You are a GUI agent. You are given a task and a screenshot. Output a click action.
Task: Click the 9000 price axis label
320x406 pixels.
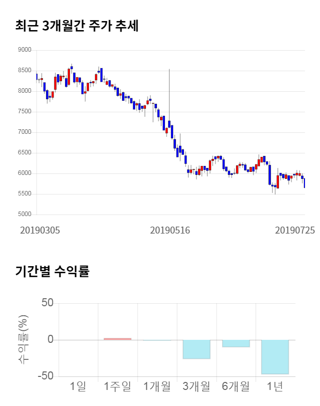24,50
